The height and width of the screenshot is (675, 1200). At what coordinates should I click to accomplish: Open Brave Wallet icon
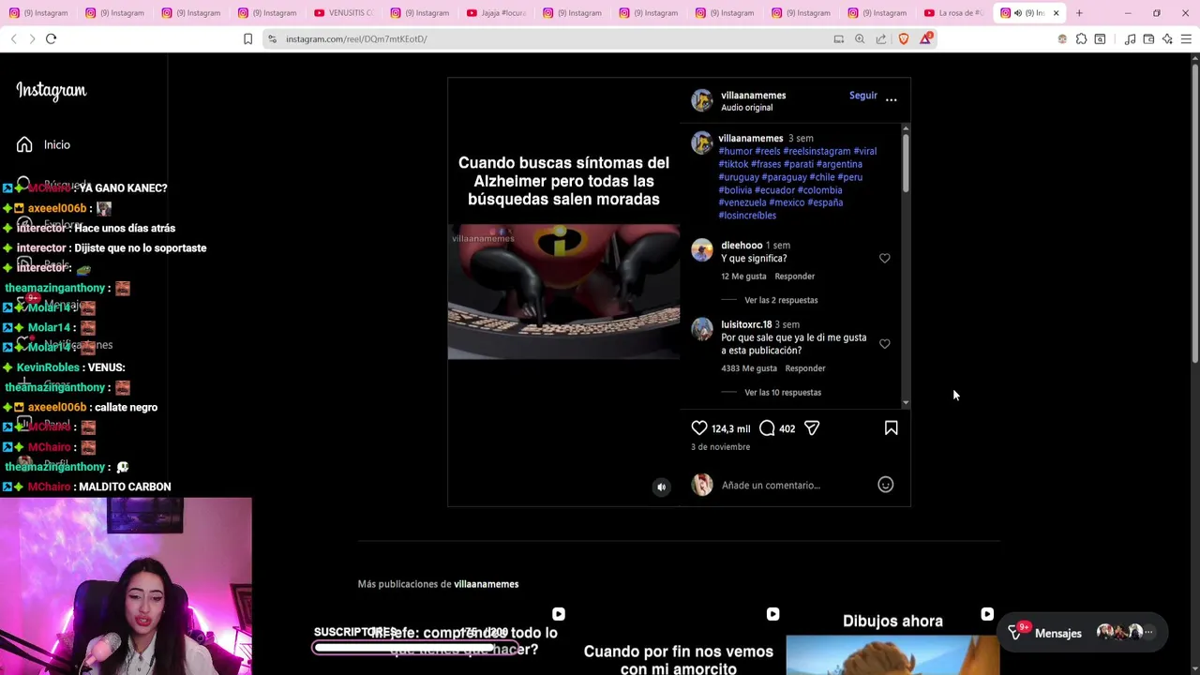click(x=1148, y=38)
